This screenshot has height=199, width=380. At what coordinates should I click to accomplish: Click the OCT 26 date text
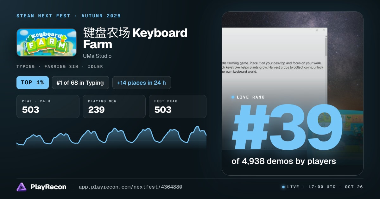coord(354,187)
